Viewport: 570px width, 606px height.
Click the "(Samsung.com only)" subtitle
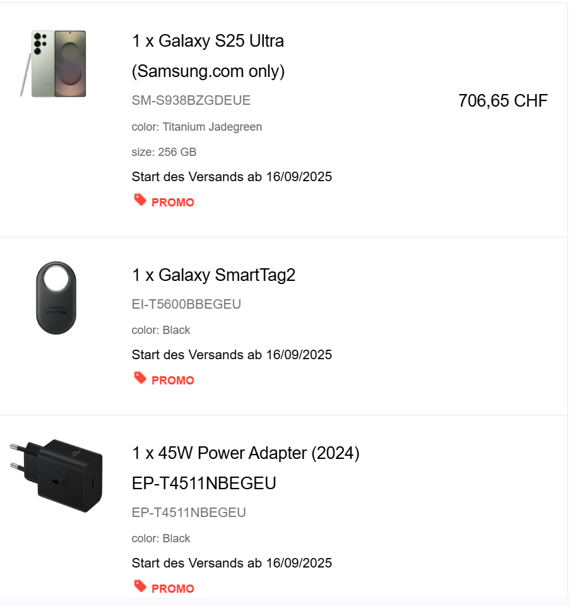208,71
